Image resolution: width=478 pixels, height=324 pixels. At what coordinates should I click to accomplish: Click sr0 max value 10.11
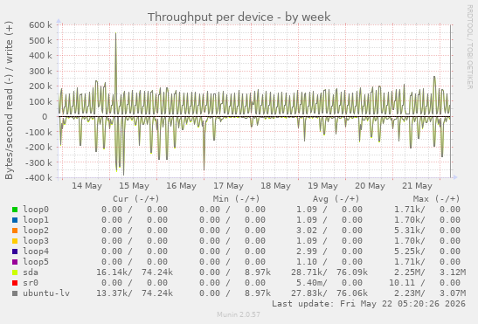[402, 283]
